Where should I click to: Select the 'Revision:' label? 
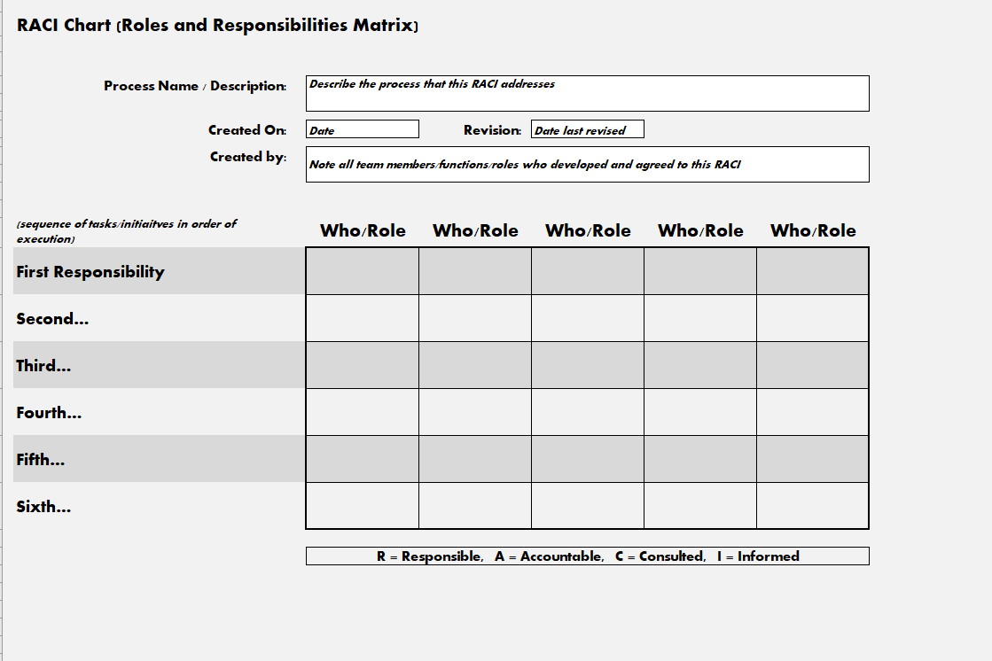click(x=492, y=129)
